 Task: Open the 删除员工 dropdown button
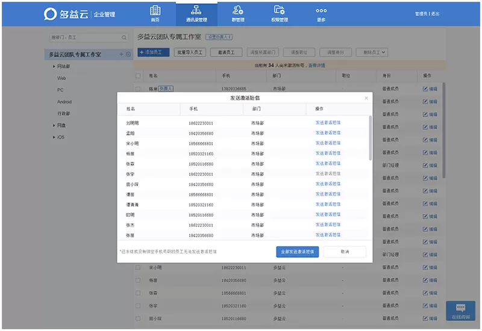tap(372, 52)
